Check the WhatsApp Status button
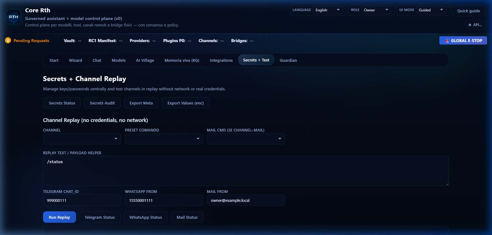492x235 pixels. pos(146,217)
